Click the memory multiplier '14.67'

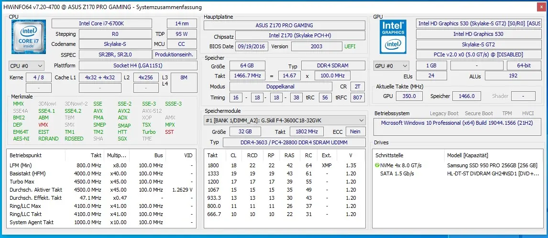(x=289, y=76)
